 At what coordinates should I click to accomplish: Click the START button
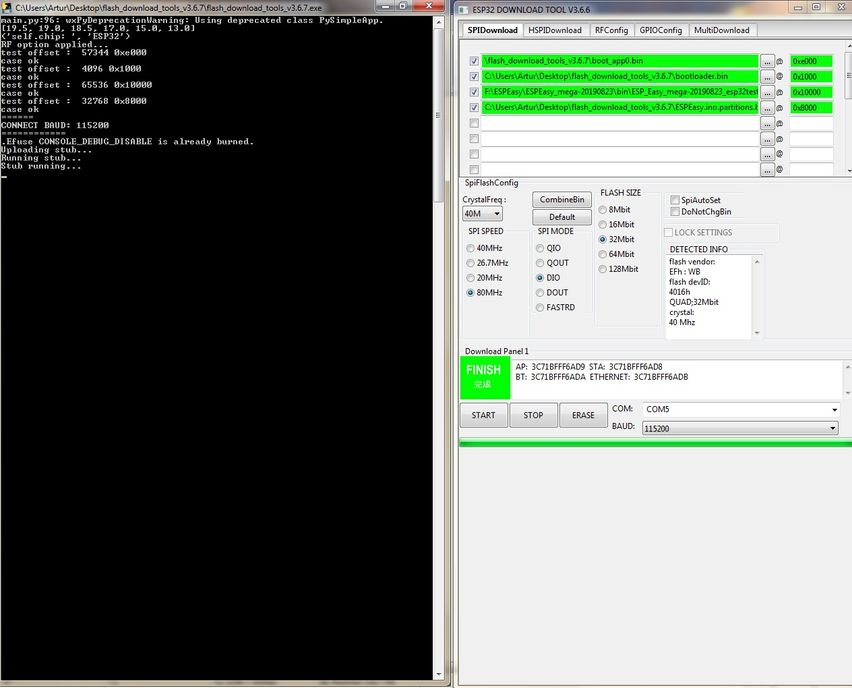coord(483,415)
